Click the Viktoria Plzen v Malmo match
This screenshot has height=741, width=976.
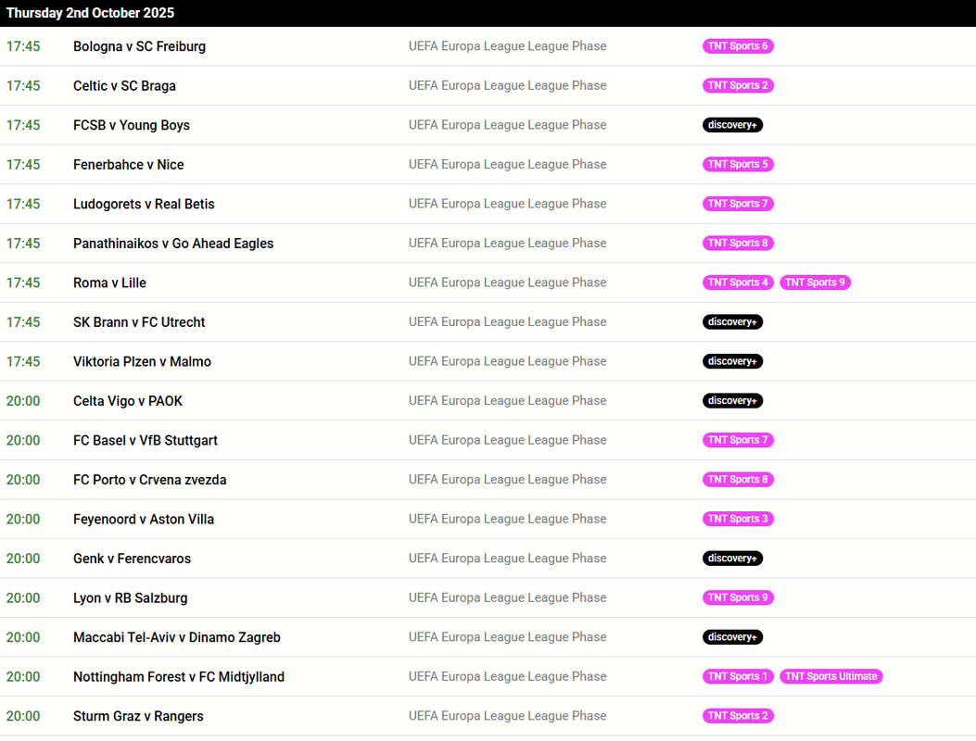click(x=142, y=361)
